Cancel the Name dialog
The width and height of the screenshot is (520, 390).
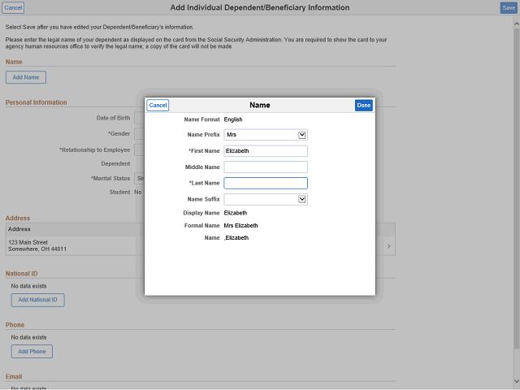(x=158, y=105)
